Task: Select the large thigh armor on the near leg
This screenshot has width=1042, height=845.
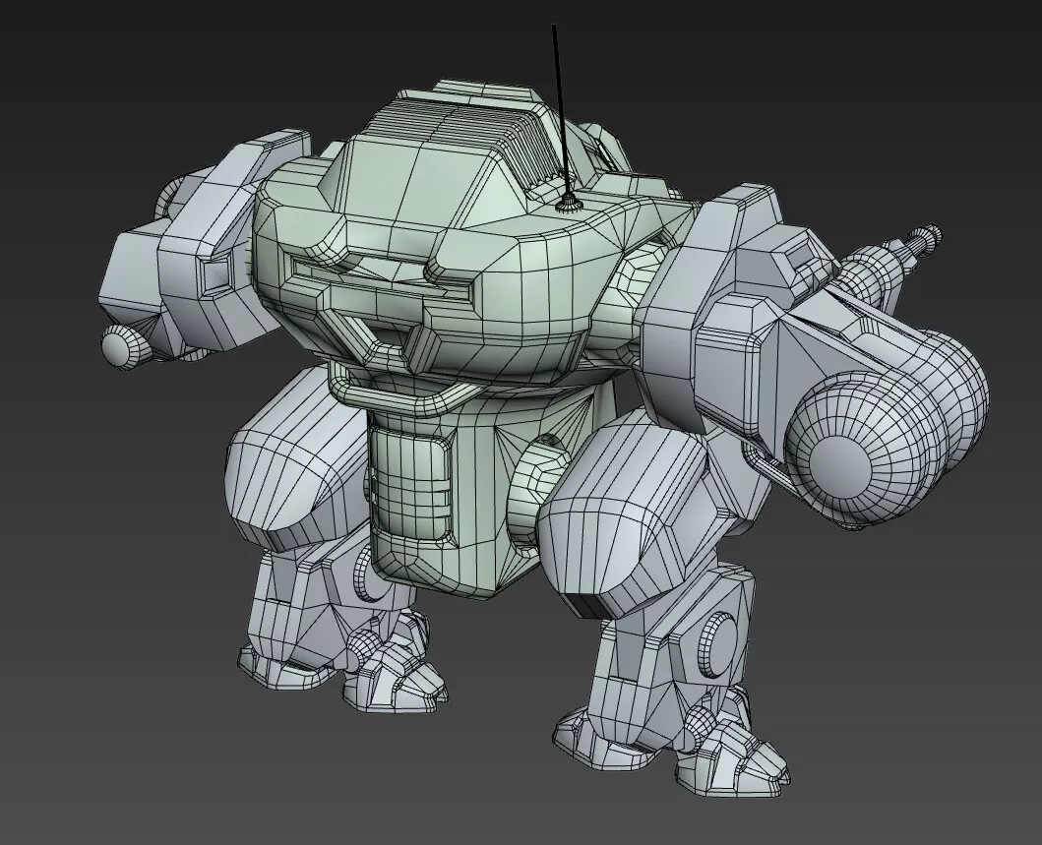Action: pyautogui.click(x=630, y=512)
